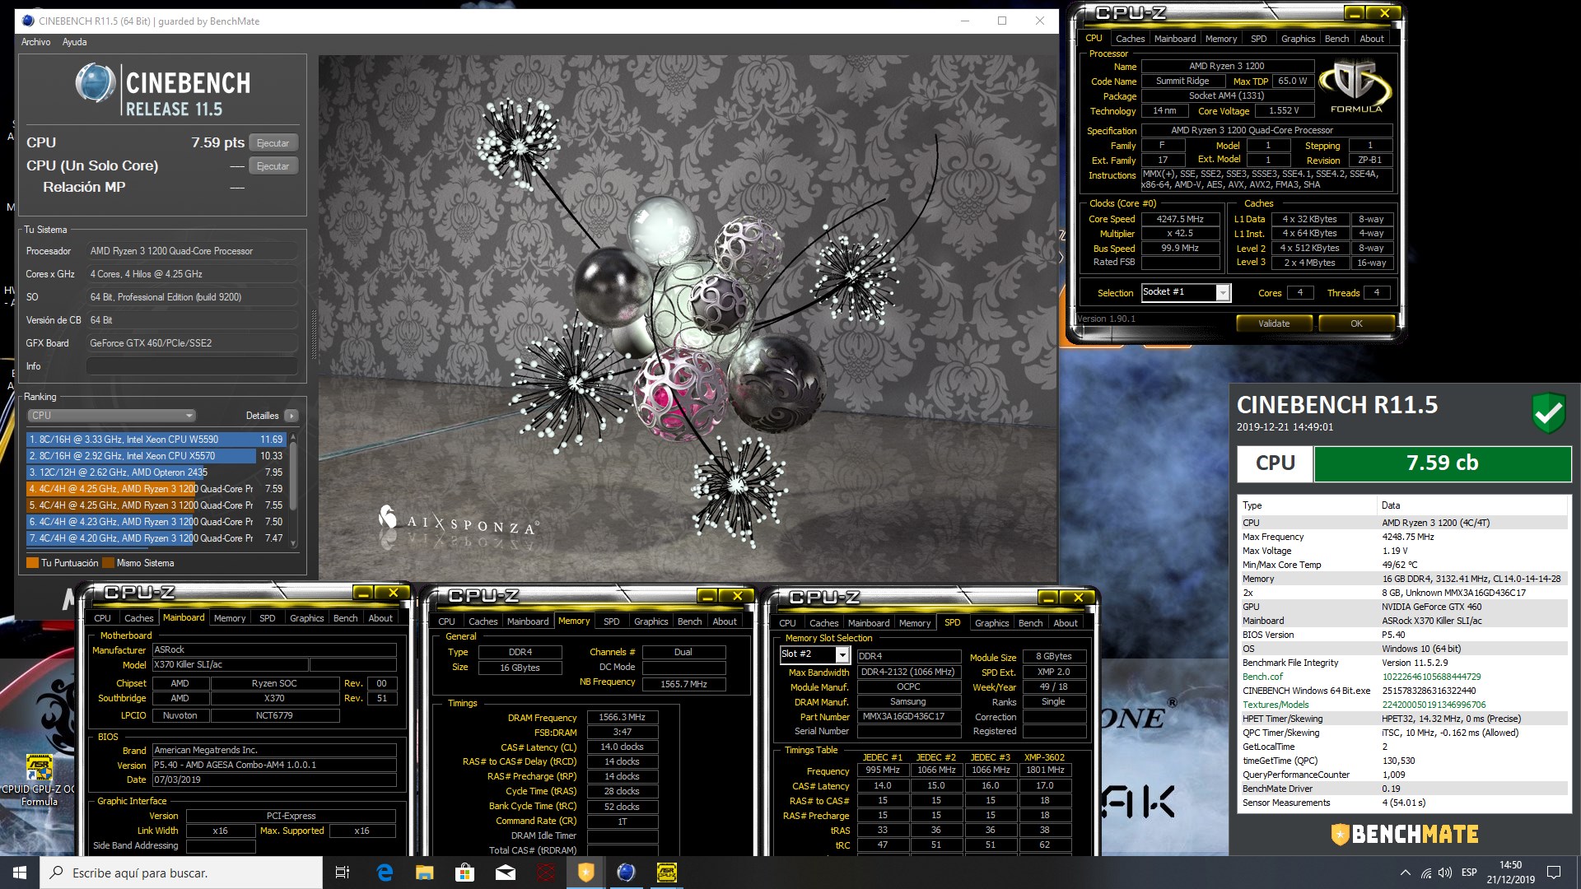Switch to Mainboard tab in CPU-Z Memory window

coord(527,621)
